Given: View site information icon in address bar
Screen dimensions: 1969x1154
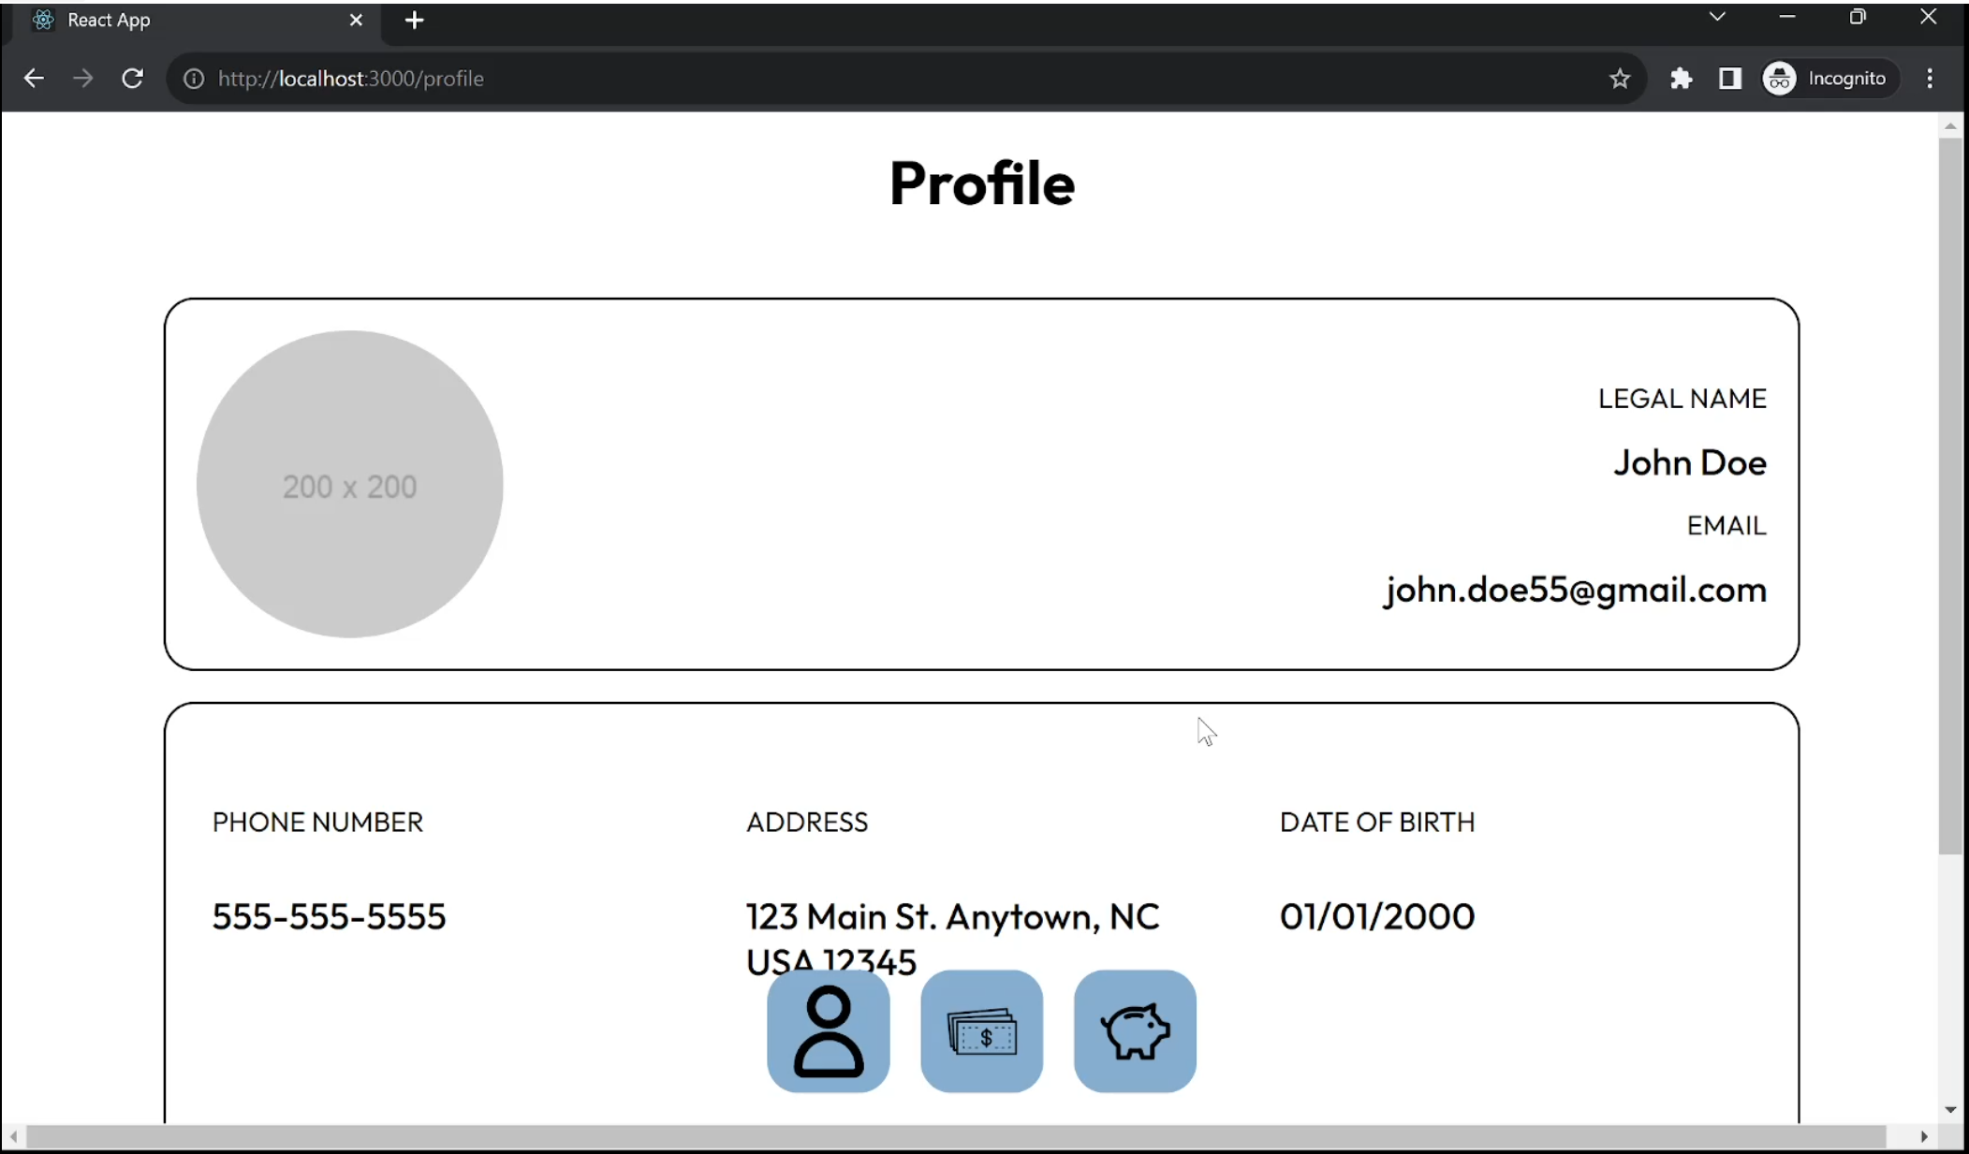Looking at the screenshot, I should point(194,79).
